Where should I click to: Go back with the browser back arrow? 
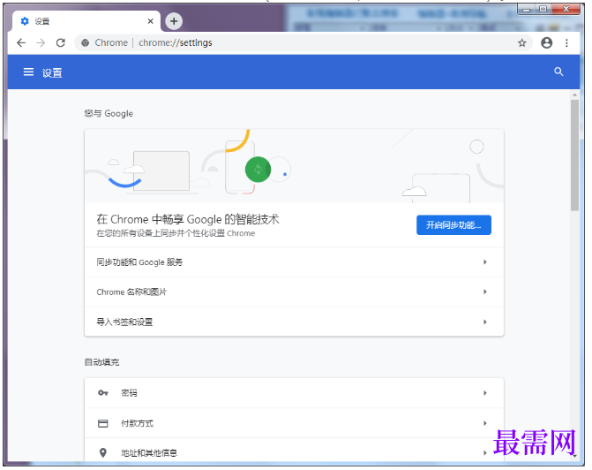click(21, 42)
